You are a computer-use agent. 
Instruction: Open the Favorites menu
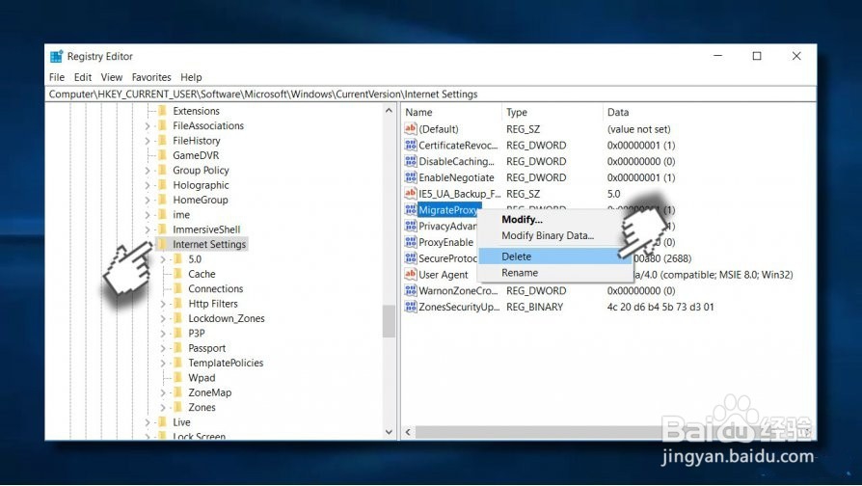151,77
